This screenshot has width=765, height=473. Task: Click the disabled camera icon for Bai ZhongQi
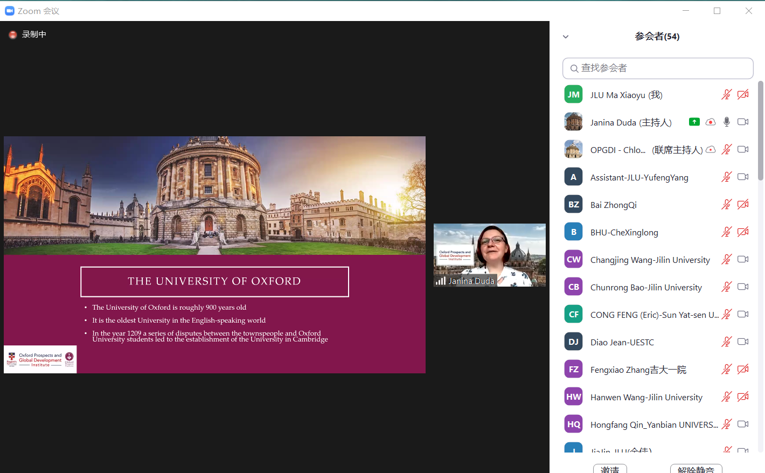(x=743, y=204)
